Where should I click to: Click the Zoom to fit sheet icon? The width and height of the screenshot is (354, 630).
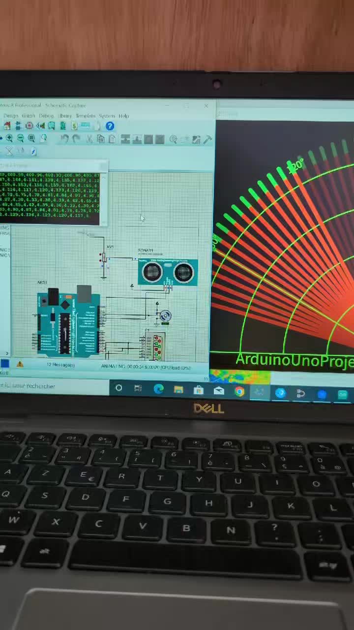pyautogui.click(x=31, y=139)
